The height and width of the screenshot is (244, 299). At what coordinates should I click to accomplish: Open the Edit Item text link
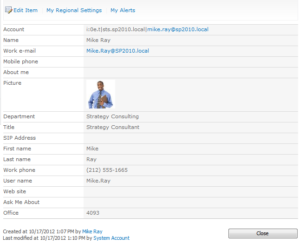[x=26, y=10]
